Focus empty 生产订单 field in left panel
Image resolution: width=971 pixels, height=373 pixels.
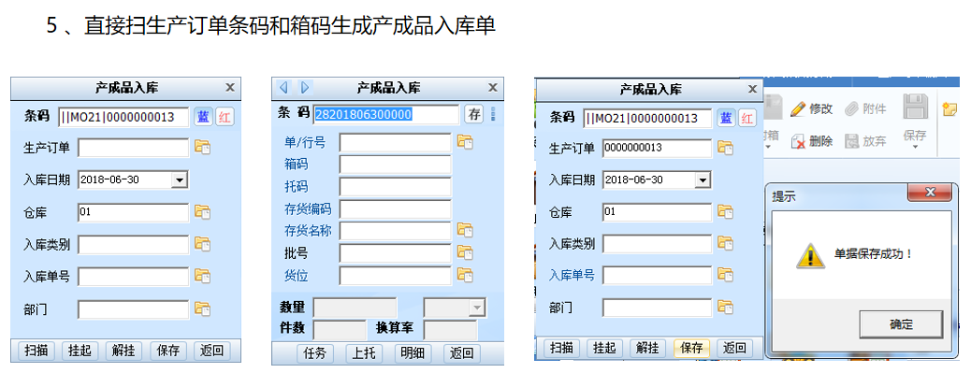click(133, 148)
